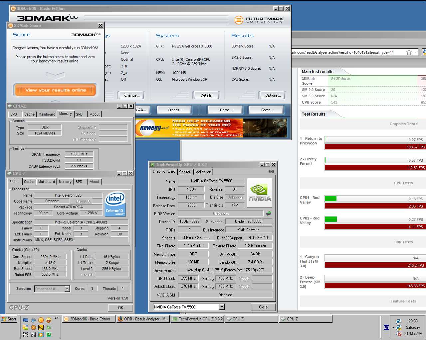
Task: Click the save BIOS icon in GPU-Z
Action: [269, 213]
